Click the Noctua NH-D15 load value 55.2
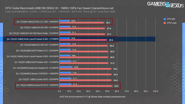Image resolution: width=185 pixels, height=104 pixels. tap(116, 86)
